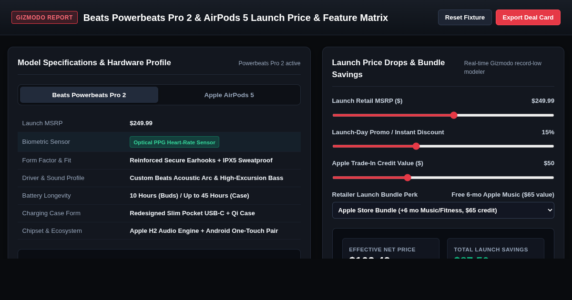This screenshot has width=572, height=300.
Task: Click the Powerbeats Pro 2 active status text
Action: coord(269,63)
